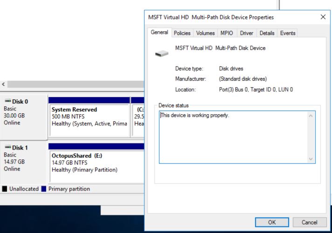This screenshot has width=332, height=233.
Task: Open the Events tab
Action: click(x=287, y=33)
